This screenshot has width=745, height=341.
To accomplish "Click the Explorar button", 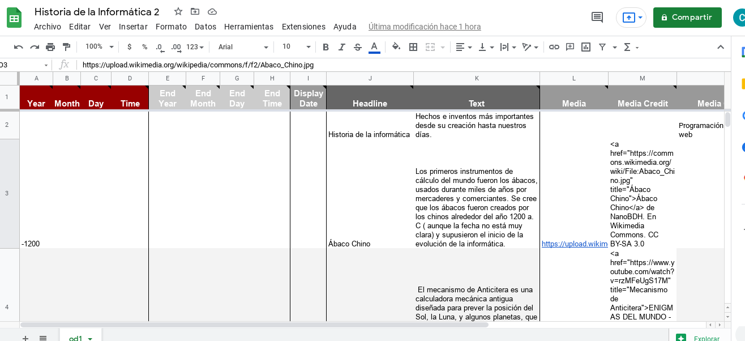I will pos(700,338).
